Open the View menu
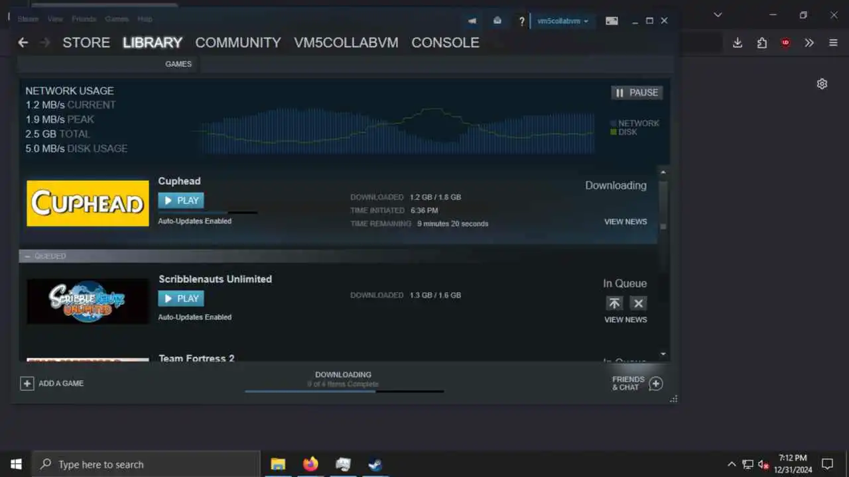Viewport: 849px width, 477px height. click(x=55, y=19)
